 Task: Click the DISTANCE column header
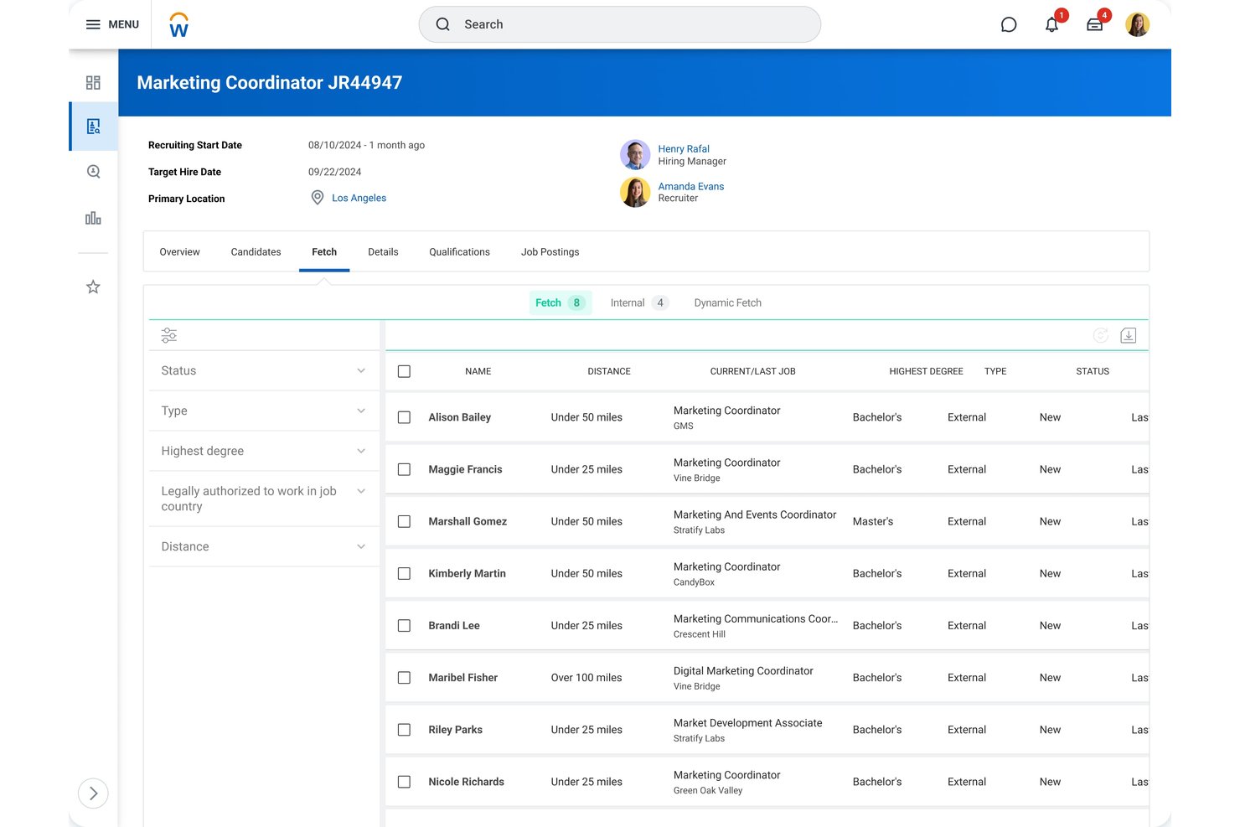(x=609, y=371)
